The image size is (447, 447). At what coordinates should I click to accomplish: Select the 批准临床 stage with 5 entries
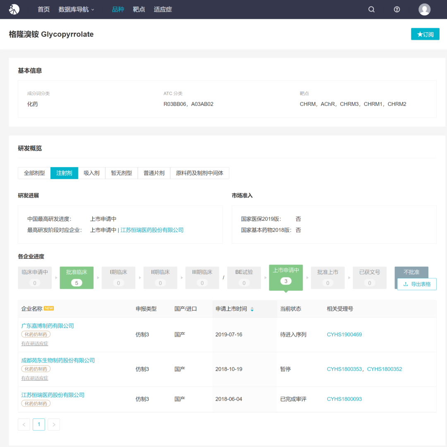click(x=77, y=277)
